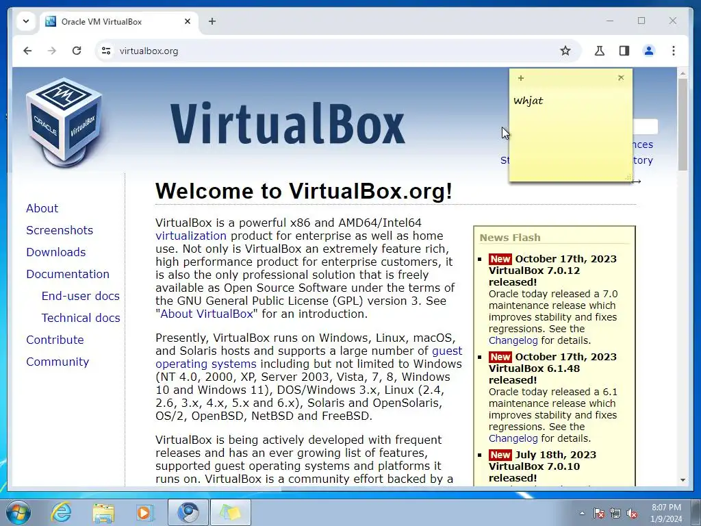Click the browser forward arrow
Image resolution: width=701 pixels, height=526 pixels.
pos(52,51)
